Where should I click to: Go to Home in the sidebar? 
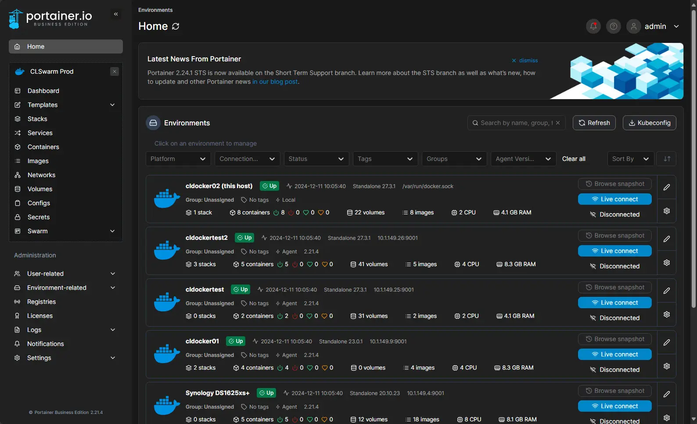coord(66,46)
